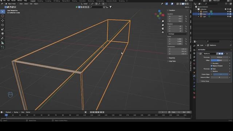Play animation forward
This screenshot has height=131, width=233.
coord(98,112)
